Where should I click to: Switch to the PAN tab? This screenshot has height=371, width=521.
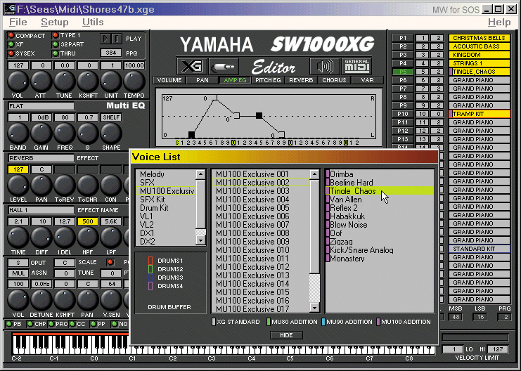202,81
